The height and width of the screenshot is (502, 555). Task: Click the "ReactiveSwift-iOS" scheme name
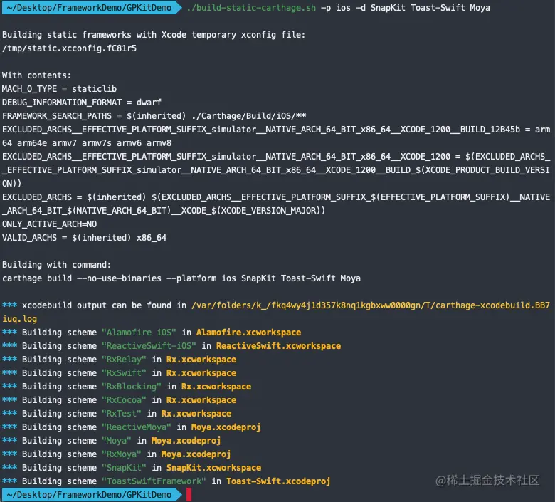click(149, 346)
